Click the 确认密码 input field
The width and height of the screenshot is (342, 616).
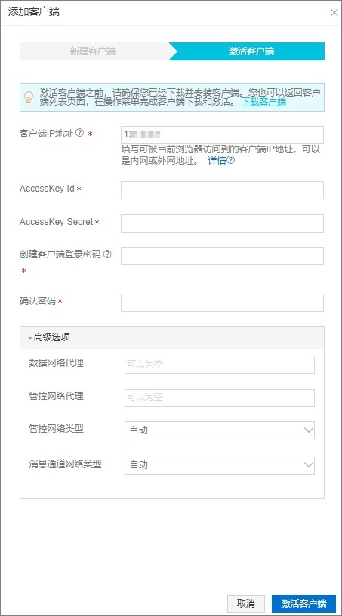pyautogui.click(x=222, y=303)
